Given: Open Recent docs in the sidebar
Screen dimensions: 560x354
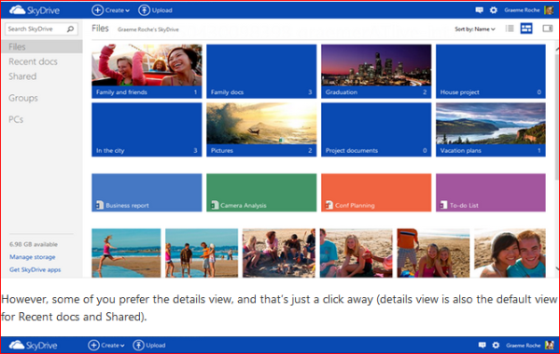Looking at the screenshot, I should (33, 61).
